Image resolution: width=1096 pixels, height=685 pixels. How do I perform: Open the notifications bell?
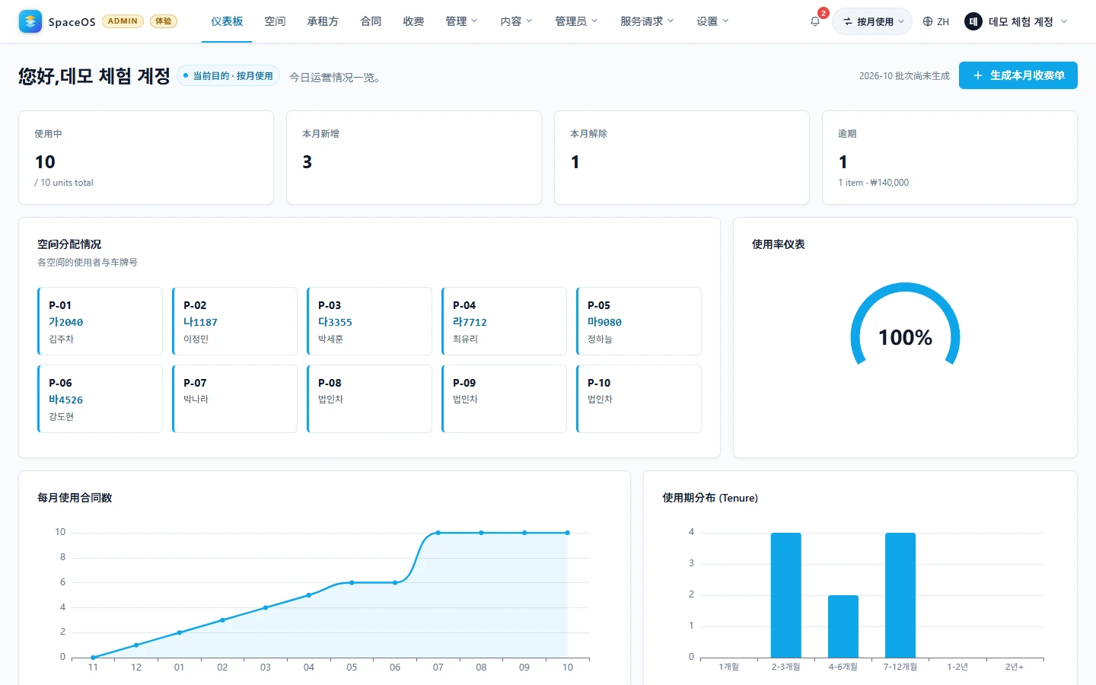coord(815,21)
